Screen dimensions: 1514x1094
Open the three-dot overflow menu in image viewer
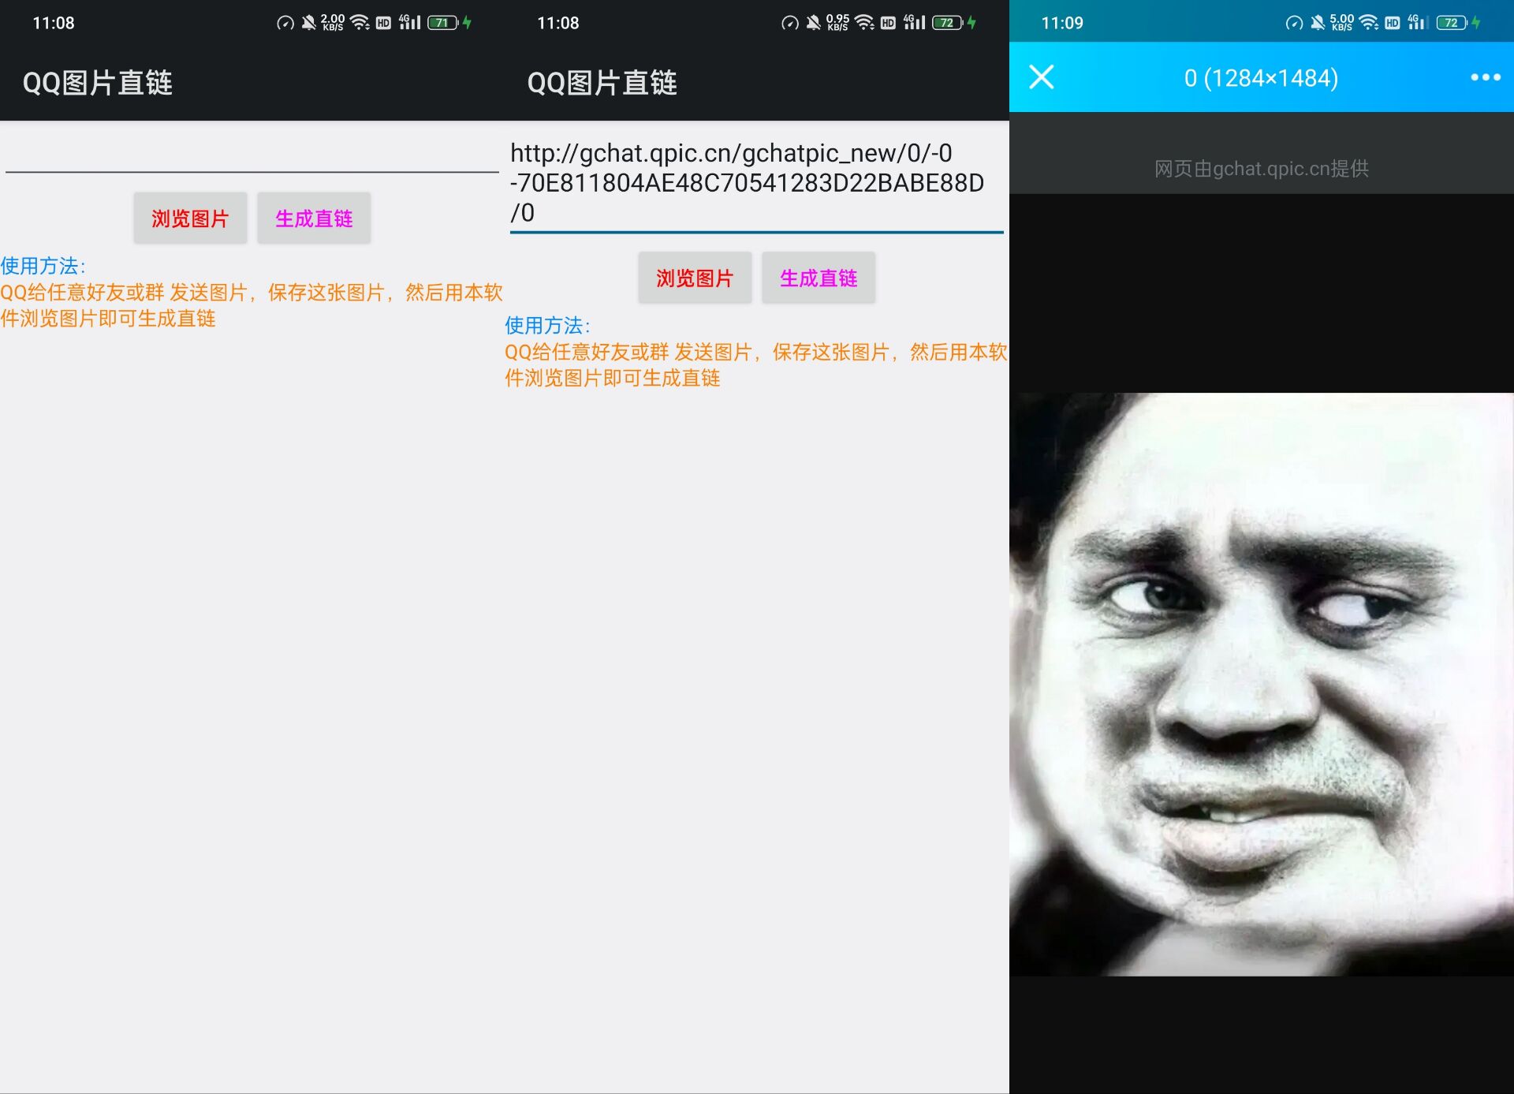1486,77
